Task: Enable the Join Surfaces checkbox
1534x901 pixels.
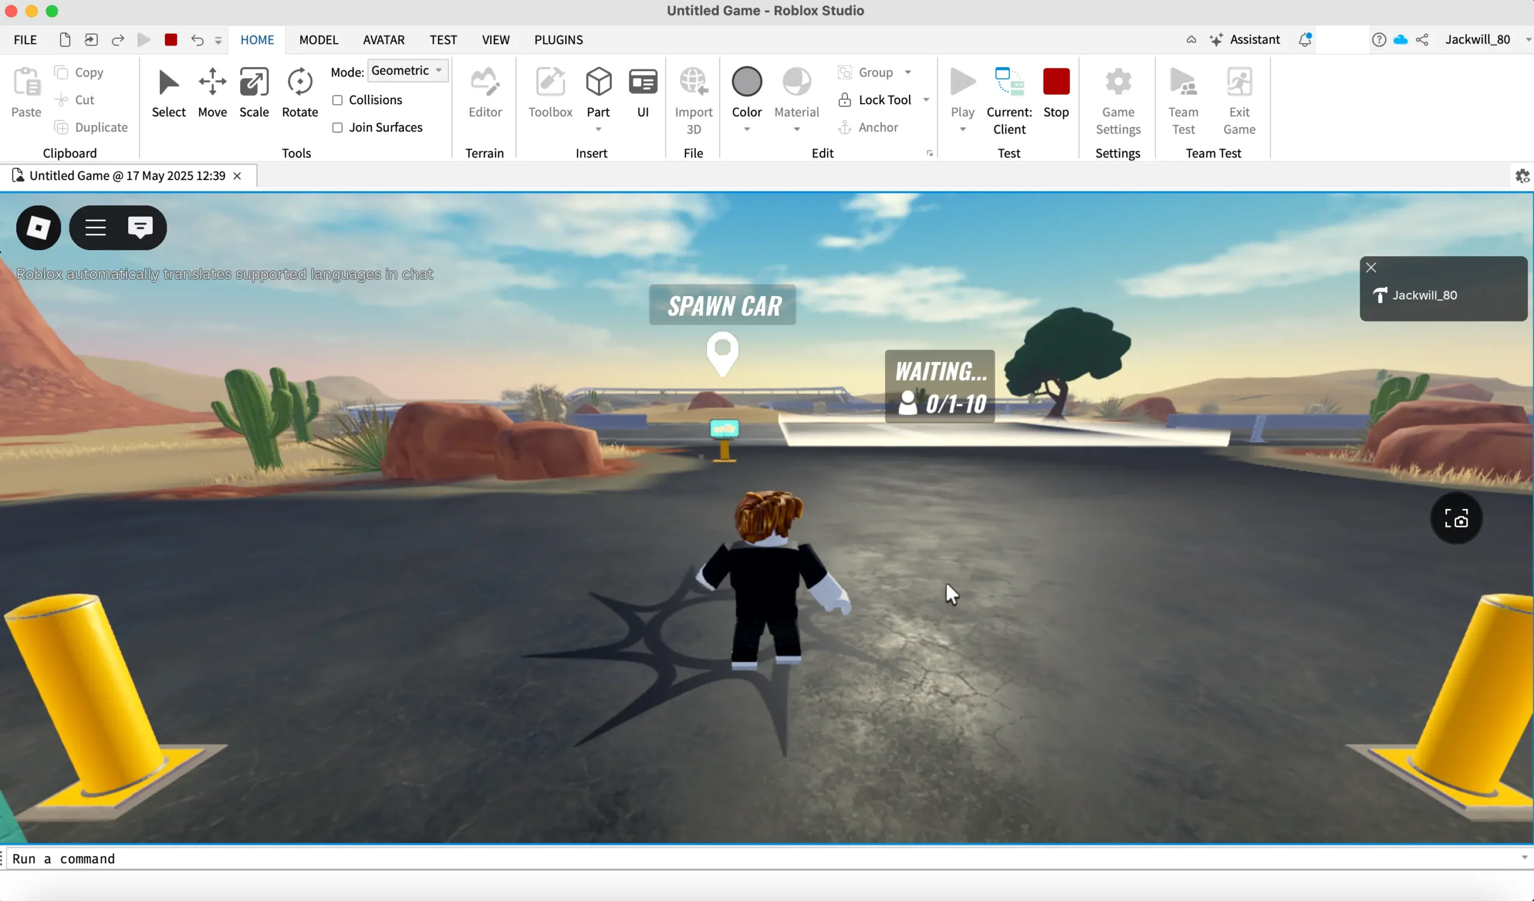Action: pyautogui.click(x=337, y=127)
